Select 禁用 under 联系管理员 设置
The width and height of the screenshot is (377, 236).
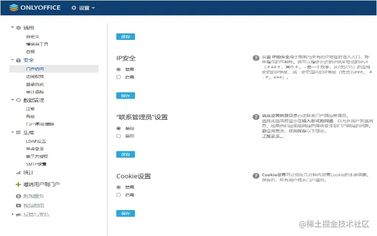[119, 128]
